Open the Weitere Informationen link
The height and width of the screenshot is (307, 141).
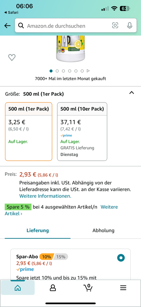point(45,196)
